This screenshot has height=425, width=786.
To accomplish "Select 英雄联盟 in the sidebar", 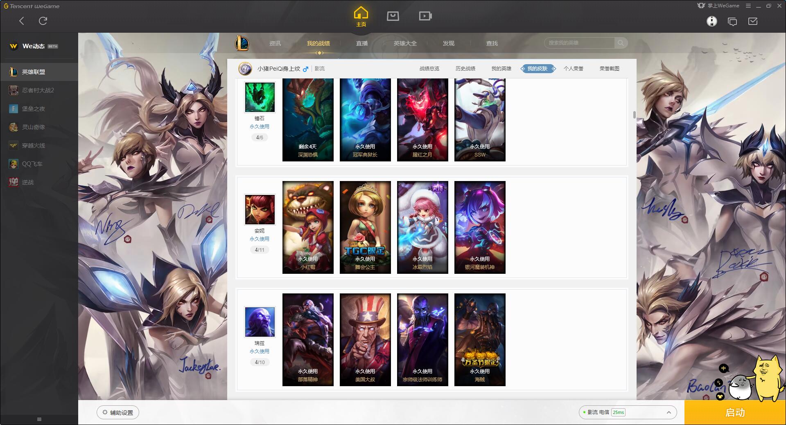I will [x=39, y=72].
